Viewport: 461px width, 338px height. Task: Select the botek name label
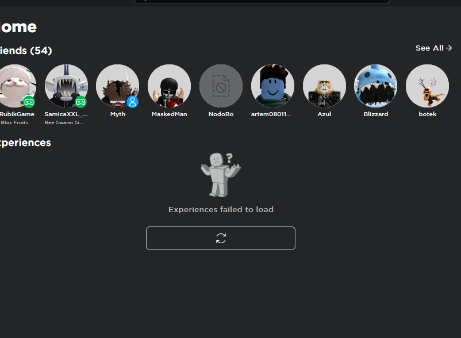(x=428, y=114)
